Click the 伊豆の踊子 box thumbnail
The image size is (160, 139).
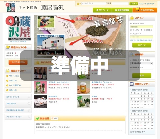pos(41,102)
